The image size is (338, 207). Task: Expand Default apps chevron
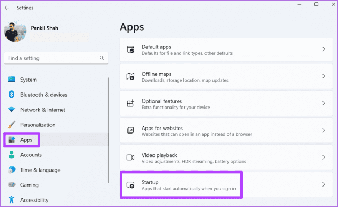click(x=324, y=49)
